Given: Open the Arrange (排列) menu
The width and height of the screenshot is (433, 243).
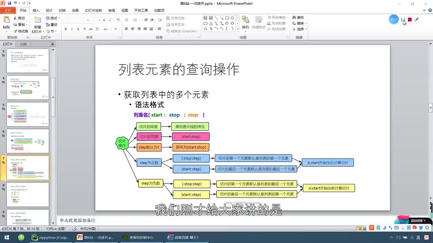Looking at the screenshot, I should point(246,23).
